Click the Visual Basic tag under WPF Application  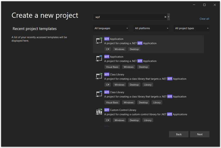[x=112, y=67]
